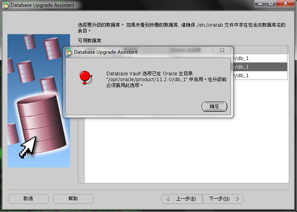The height and width of the screenshot is (212, 297).
Task: Click the Database Vault error message text
Action: (166, 79)
